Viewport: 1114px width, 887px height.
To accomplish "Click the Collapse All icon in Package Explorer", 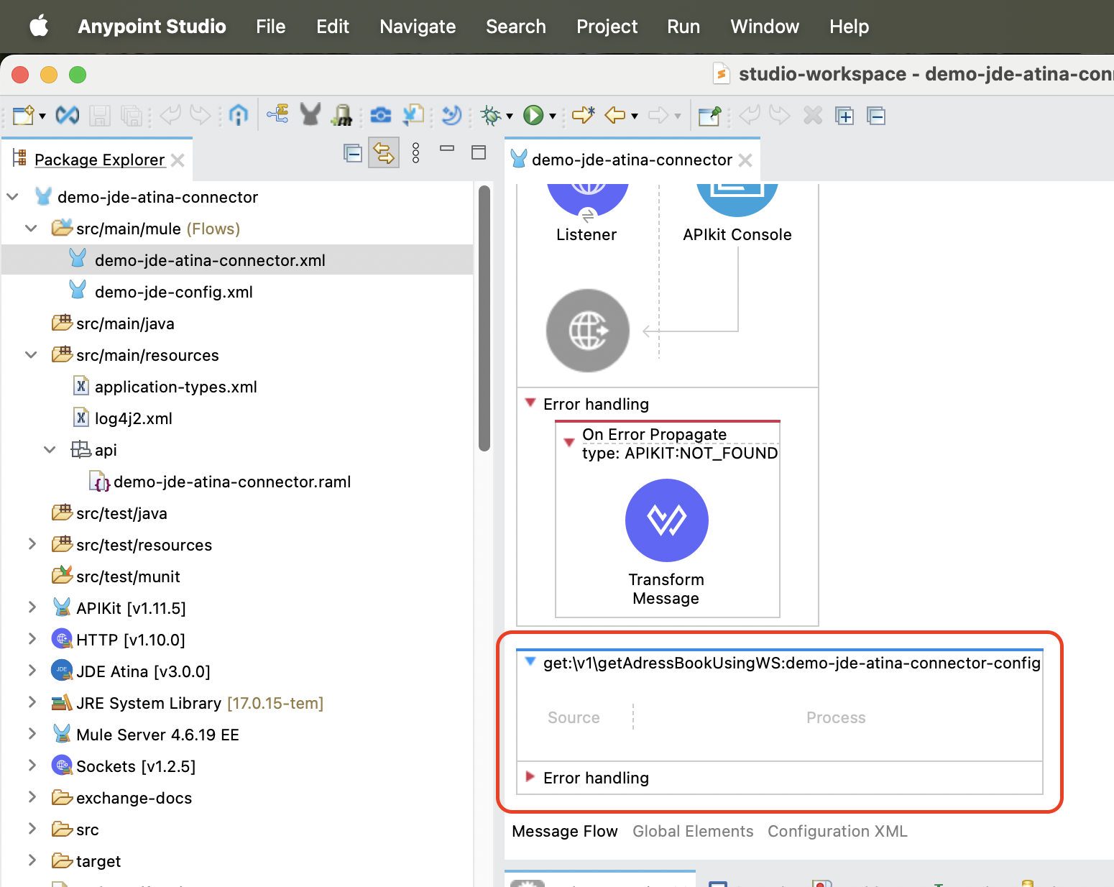I will tap(353, 153).
